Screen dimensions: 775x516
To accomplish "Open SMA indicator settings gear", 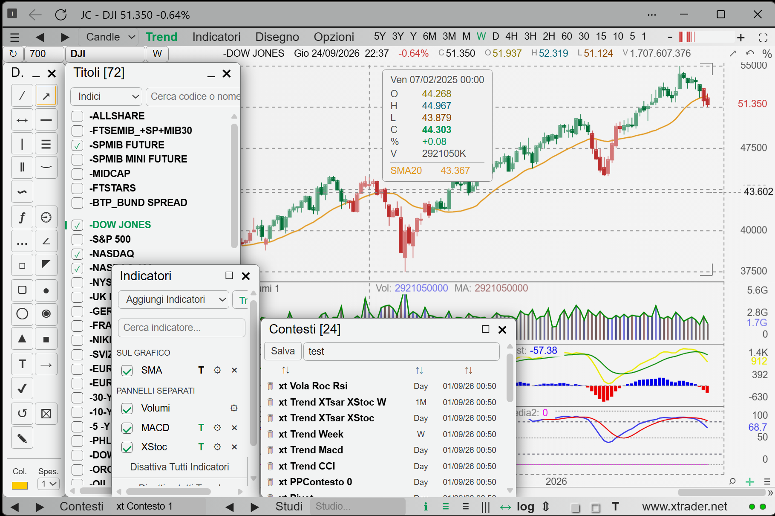I will (217, 370).
